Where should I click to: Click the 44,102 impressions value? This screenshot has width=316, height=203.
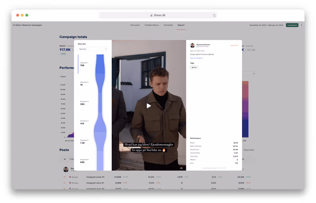(x=241, y=177)
